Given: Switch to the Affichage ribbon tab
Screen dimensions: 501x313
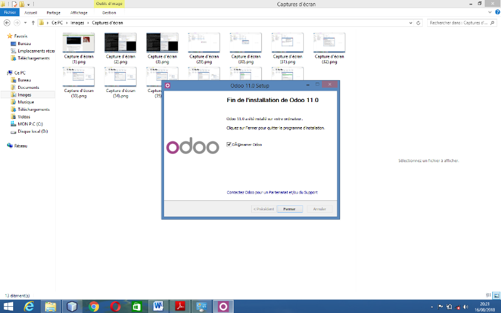Looking at the screenshot, I should click(79, 13).
